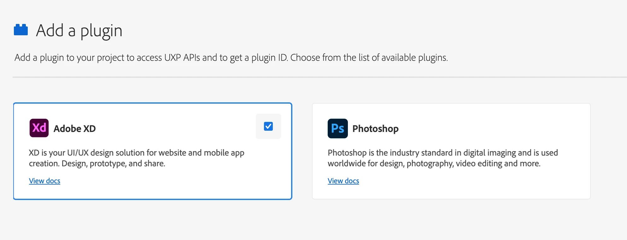The image size is (627, 240).
Task: Click the Photoshop card title
Action: pyautogui.click(x=375, y=129)
